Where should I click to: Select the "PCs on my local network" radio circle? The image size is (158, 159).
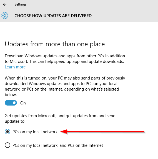(x=7, y=132)
